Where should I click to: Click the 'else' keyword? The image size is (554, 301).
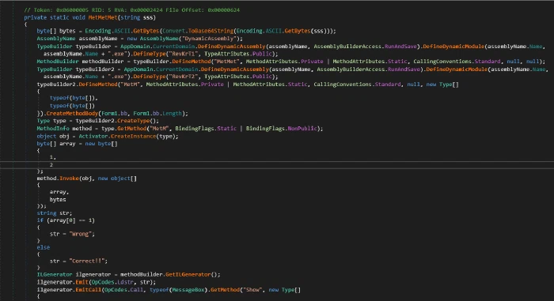(x=43, y=247)
